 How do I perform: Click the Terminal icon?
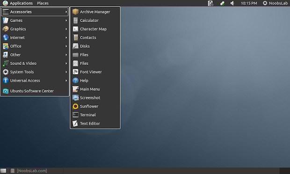[x=75, y=115]
